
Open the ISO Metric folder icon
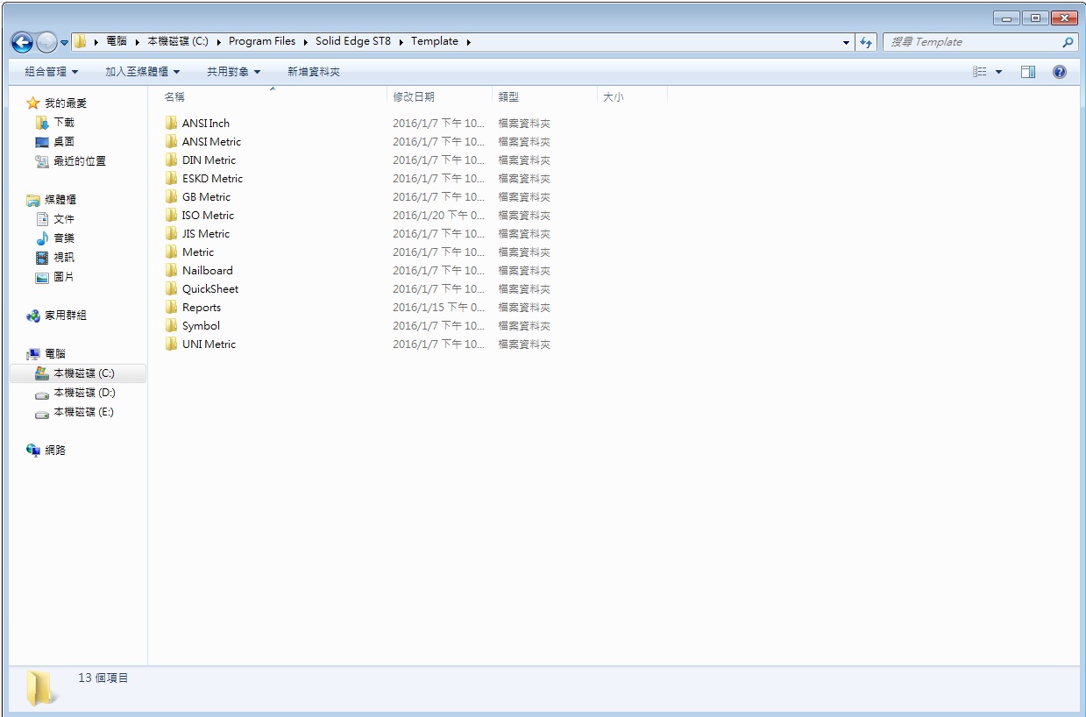171,216
